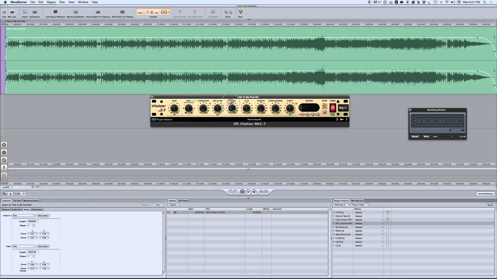The width and height of the screenshot is (497, 279).
Task: Click the Add CD Track icon
Action: point(179,12)
